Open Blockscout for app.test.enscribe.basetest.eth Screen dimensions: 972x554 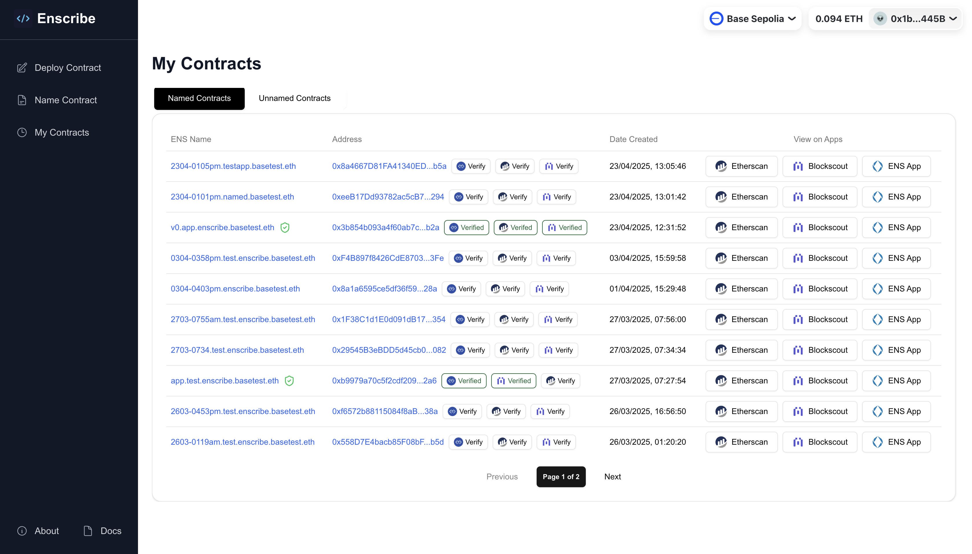(820, 381)
